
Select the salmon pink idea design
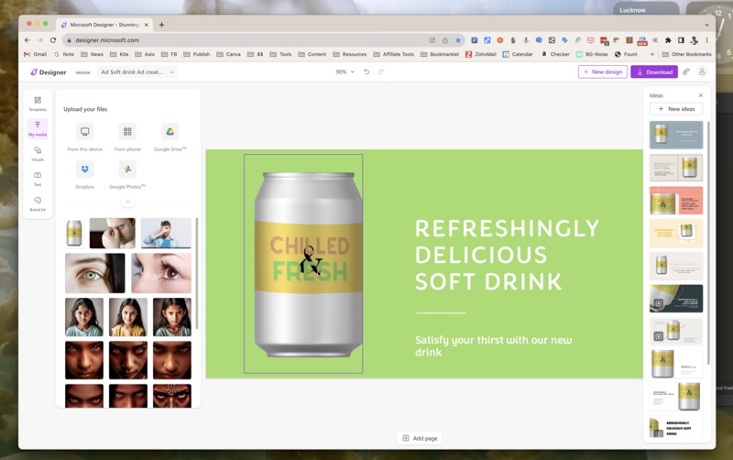676,200
